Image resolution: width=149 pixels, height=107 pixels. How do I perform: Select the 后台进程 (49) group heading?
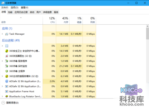pyautogui.click(x=11, y=40)
